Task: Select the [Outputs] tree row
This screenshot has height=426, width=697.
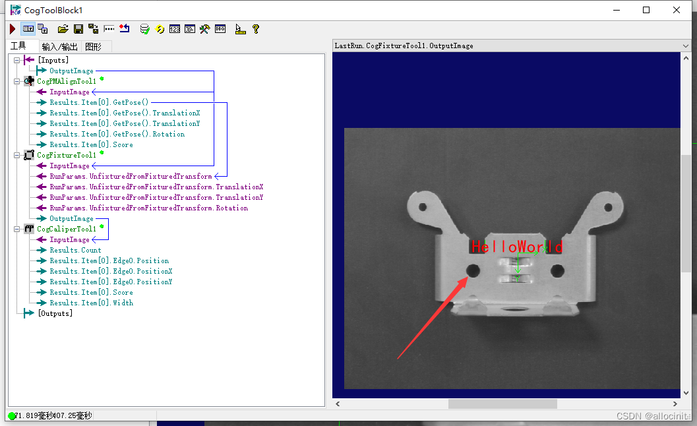Action: click(55, 313)
